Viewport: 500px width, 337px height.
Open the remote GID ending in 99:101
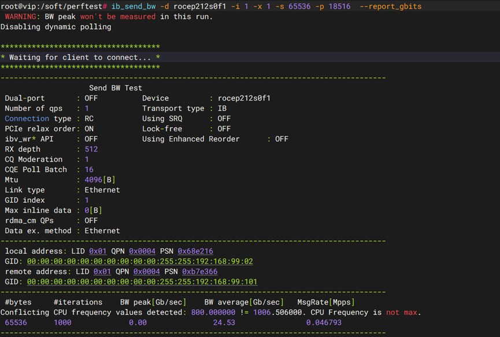tap(142, 282)
